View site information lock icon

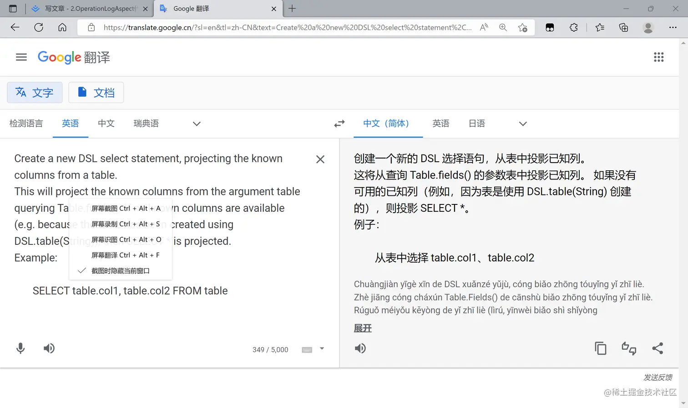[91, 28]
